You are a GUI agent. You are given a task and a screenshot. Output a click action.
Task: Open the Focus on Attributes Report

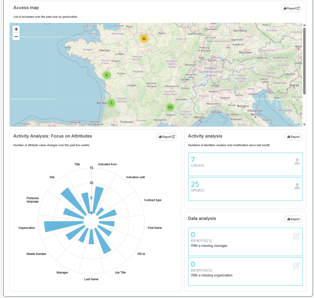[x=167, y=137]
